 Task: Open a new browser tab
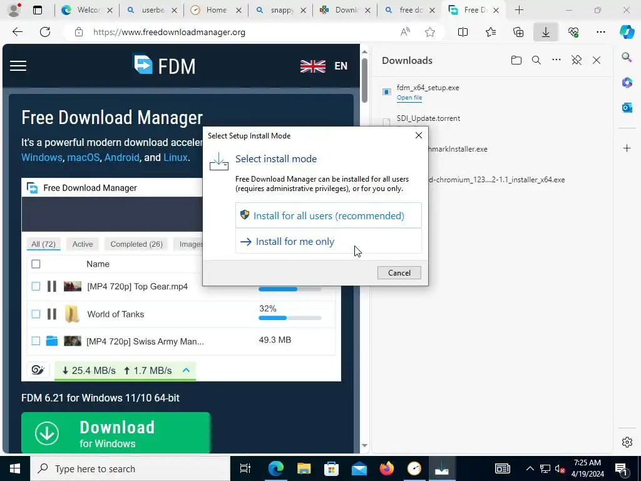519,10
